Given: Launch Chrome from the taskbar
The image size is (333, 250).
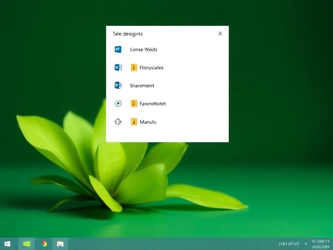Looking at the screenshot, I should pyautogui.click(x=44, y=244).
